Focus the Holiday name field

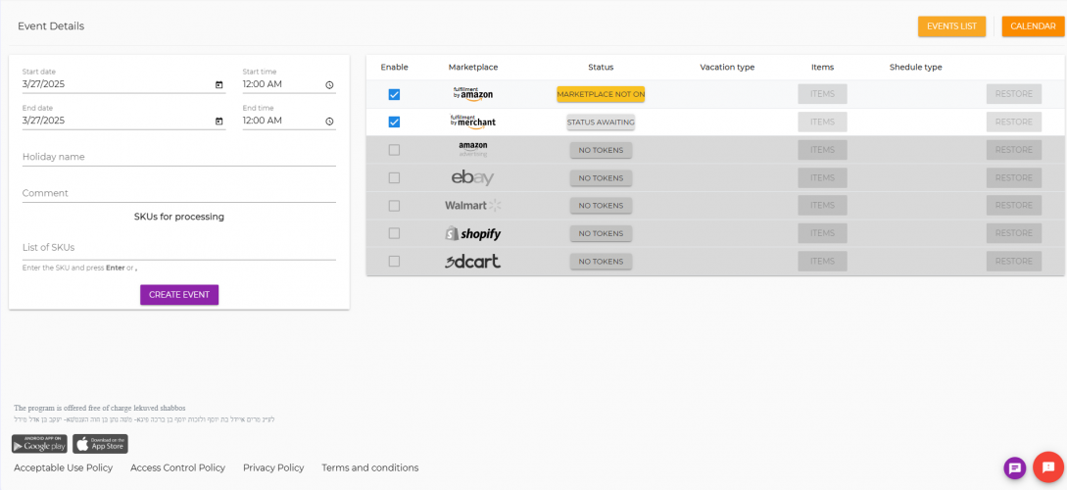(179, 157)
